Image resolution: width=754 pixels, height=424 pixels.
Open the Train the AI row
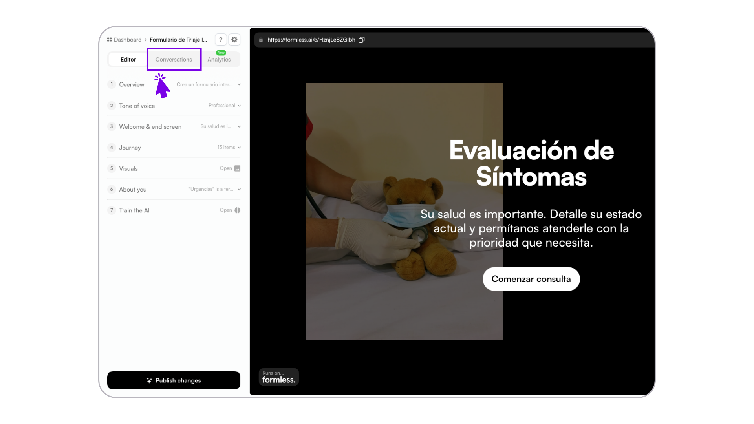(x=174, y=210)
